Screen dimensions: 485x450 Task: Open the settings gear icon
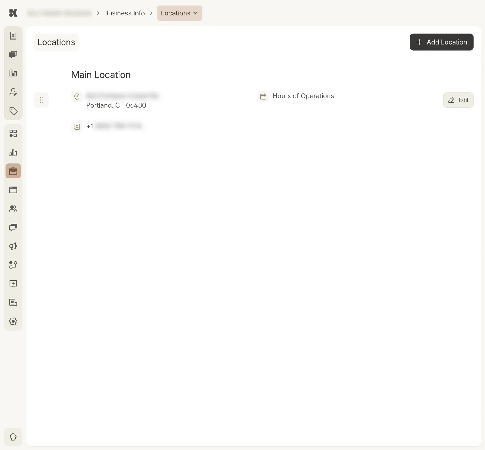click(x=13, y=321)
